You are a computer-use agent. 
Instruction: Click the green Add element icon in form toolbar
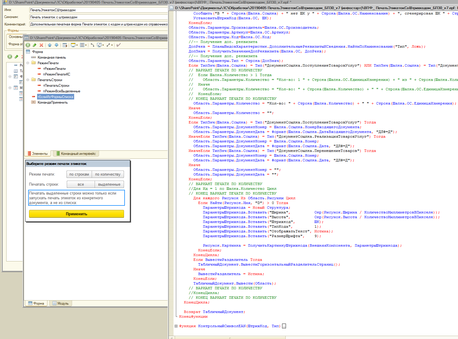click(x=28, y=45)
